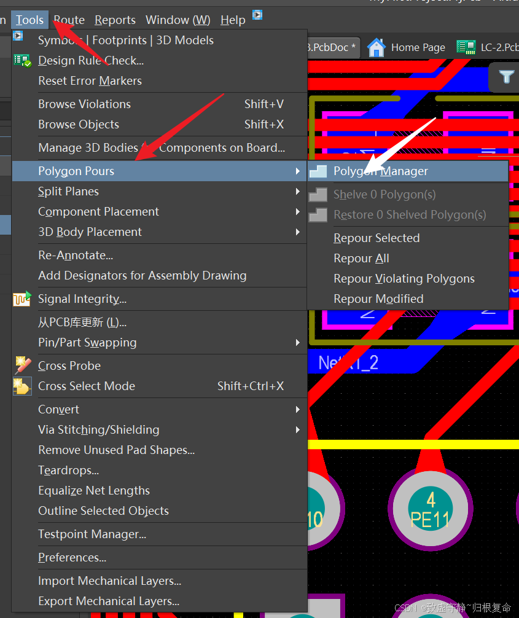This screenshot has width=519, height=618.
Task: Open the Window (W) menu
Action: tap(178, 20)
